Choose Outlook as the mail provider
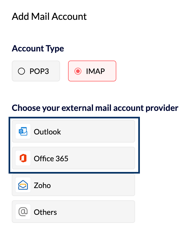Image resolution: width=194 pixels, height=240 pixels. [x=73, y=131]
